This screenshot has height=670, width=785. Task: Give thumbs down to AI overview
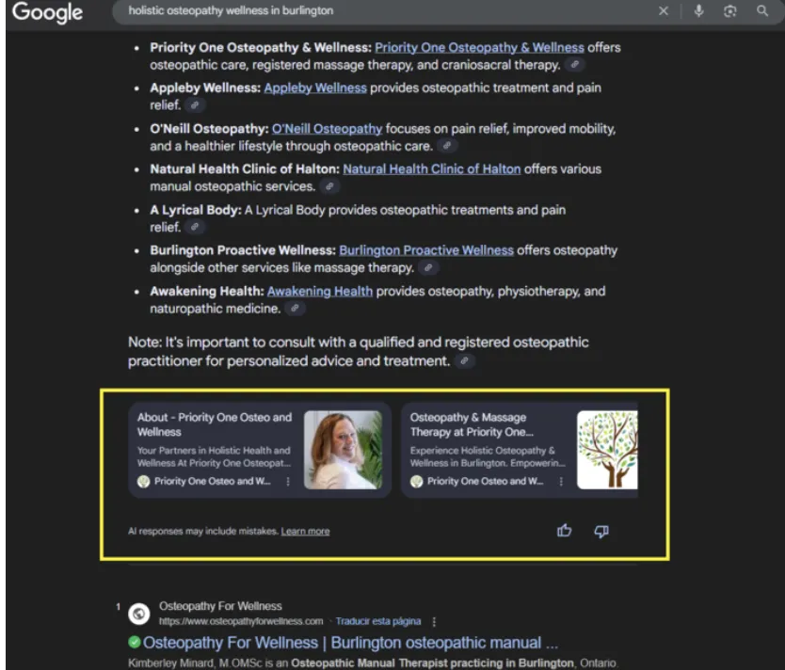click(x=601, y=532)
